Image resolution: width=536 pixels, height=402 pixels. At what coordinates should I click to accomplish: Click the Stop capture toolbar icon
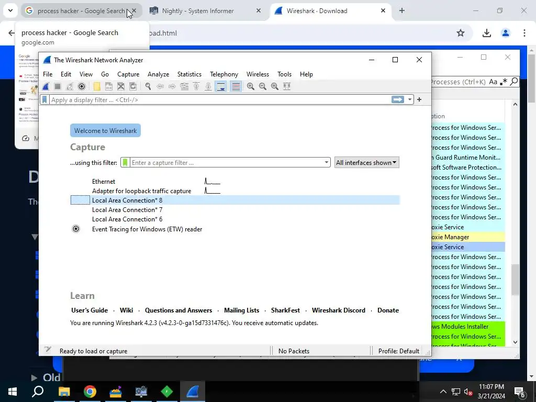point(58,86)
